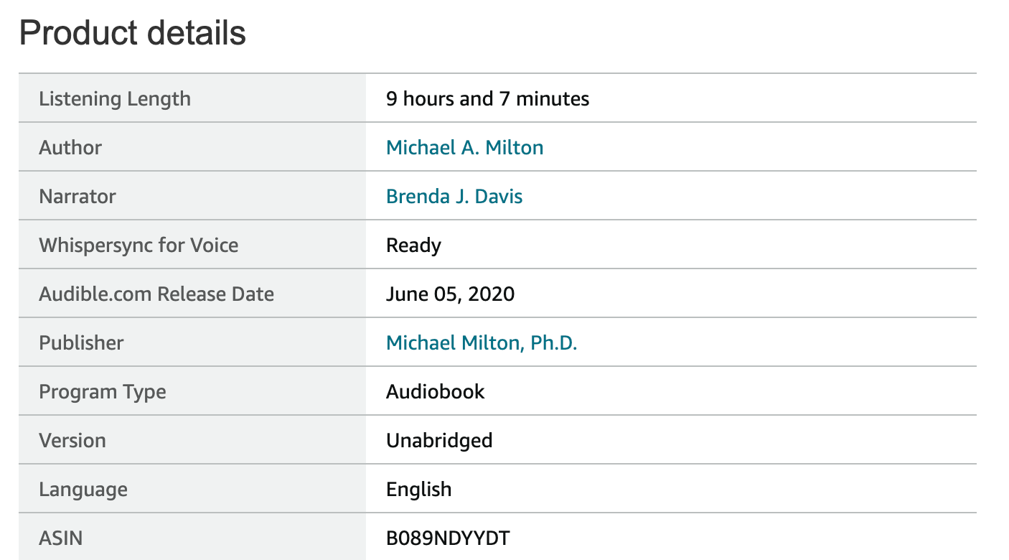
Task: Click the Listening Length label cell
Action: tap(192, 98)
